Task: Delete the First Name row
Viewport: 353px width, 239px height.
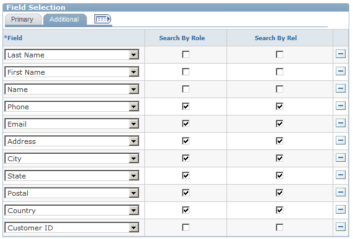Action: (x=341, y=71)
